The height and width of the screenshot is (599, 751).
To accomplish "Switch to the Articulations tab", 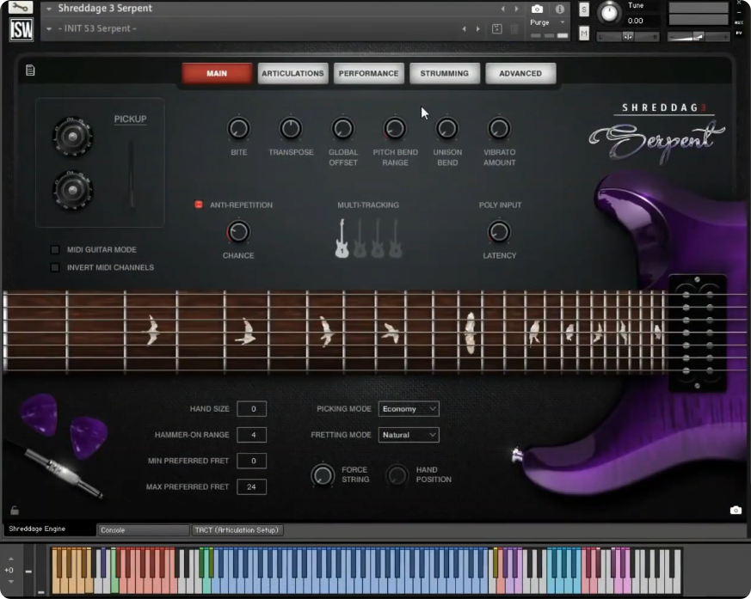I will coord(292,73).
